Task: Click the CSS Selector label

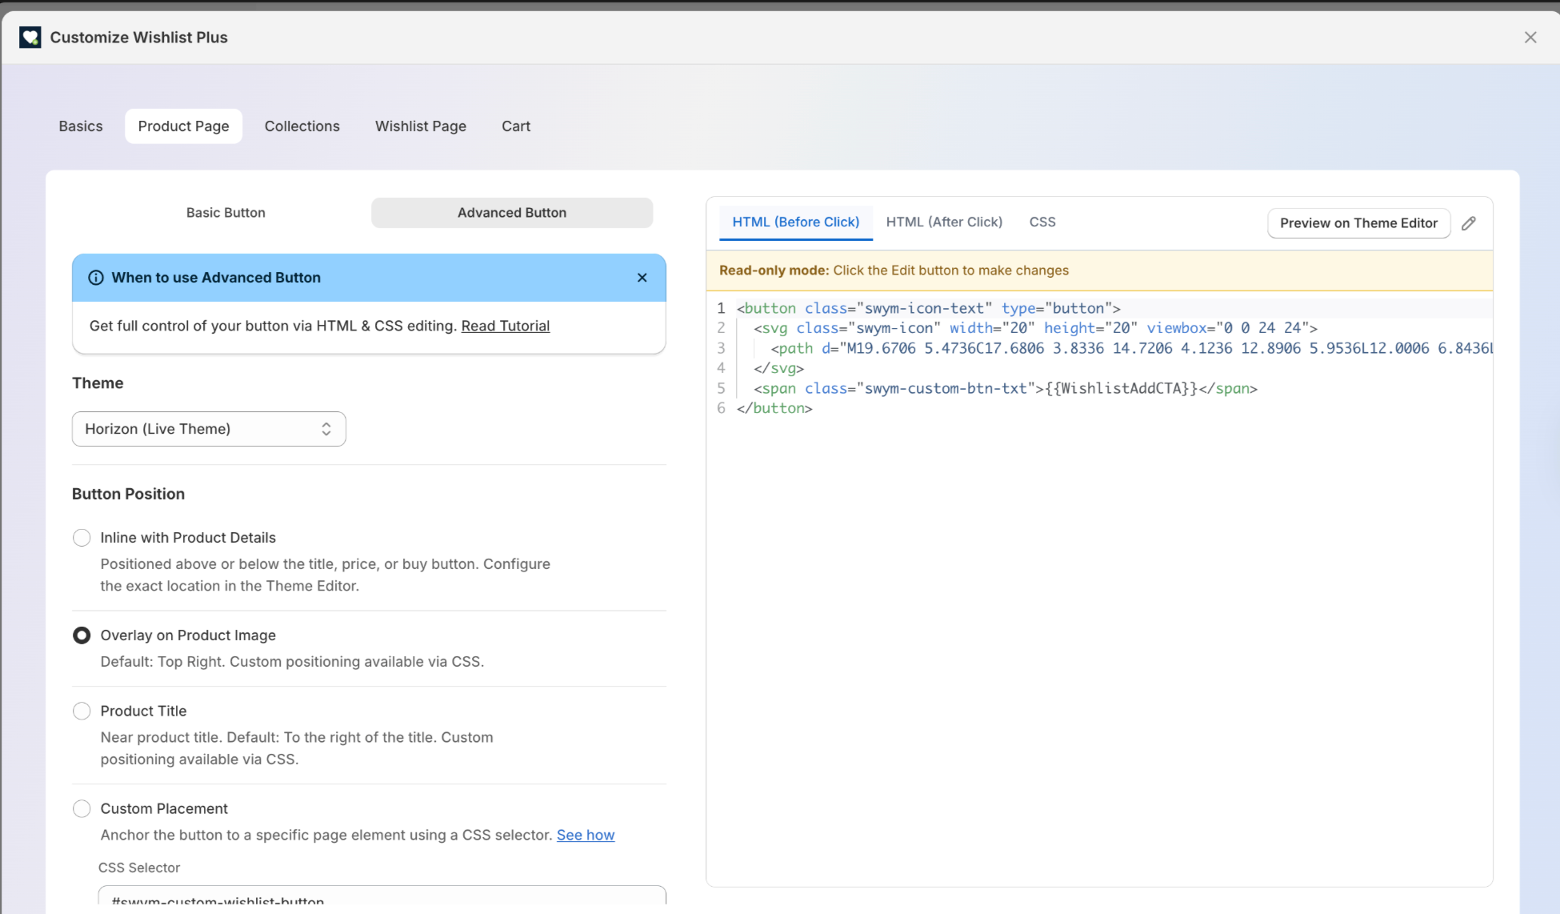Action: coord(139,868)
